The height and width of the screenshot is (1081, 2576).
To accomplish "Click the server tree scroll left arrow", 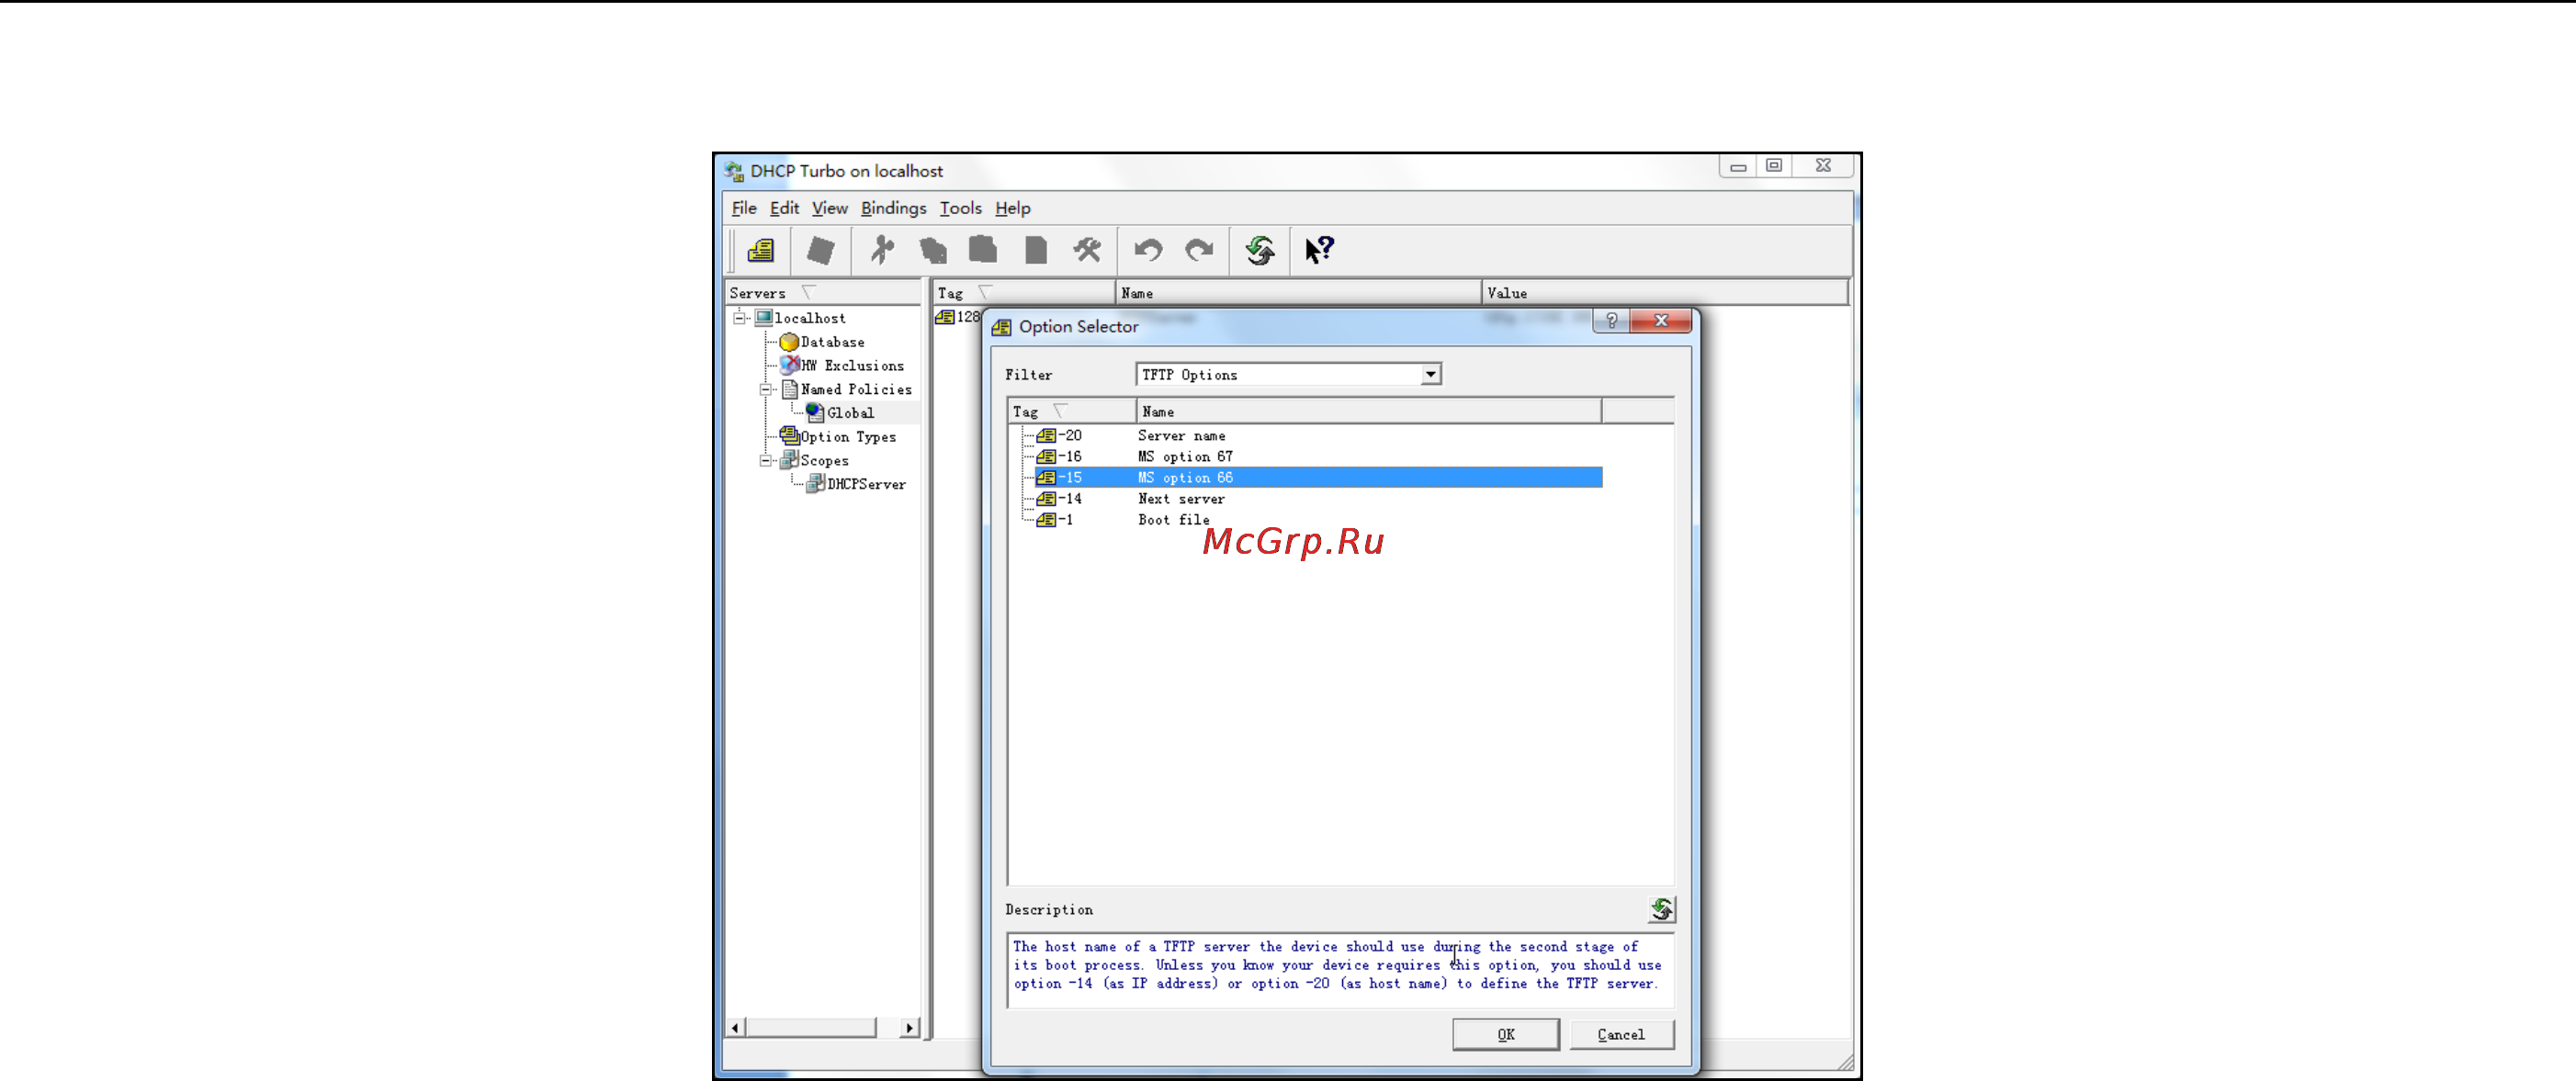I will click(736, 1027).
